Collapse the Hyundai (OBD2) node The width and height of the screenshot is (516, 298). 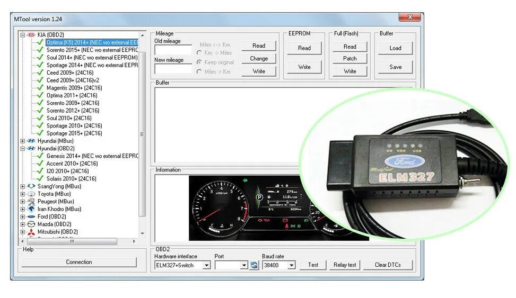pyautogui.click(x=23, y=149)
